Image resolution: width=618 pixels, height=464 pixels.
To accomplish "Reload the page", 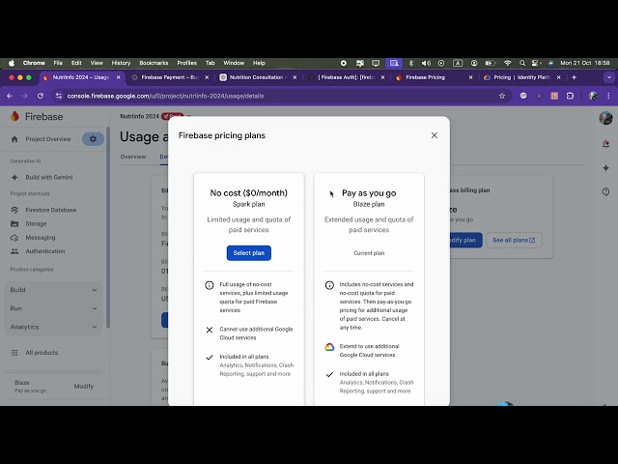I will 41,96.
